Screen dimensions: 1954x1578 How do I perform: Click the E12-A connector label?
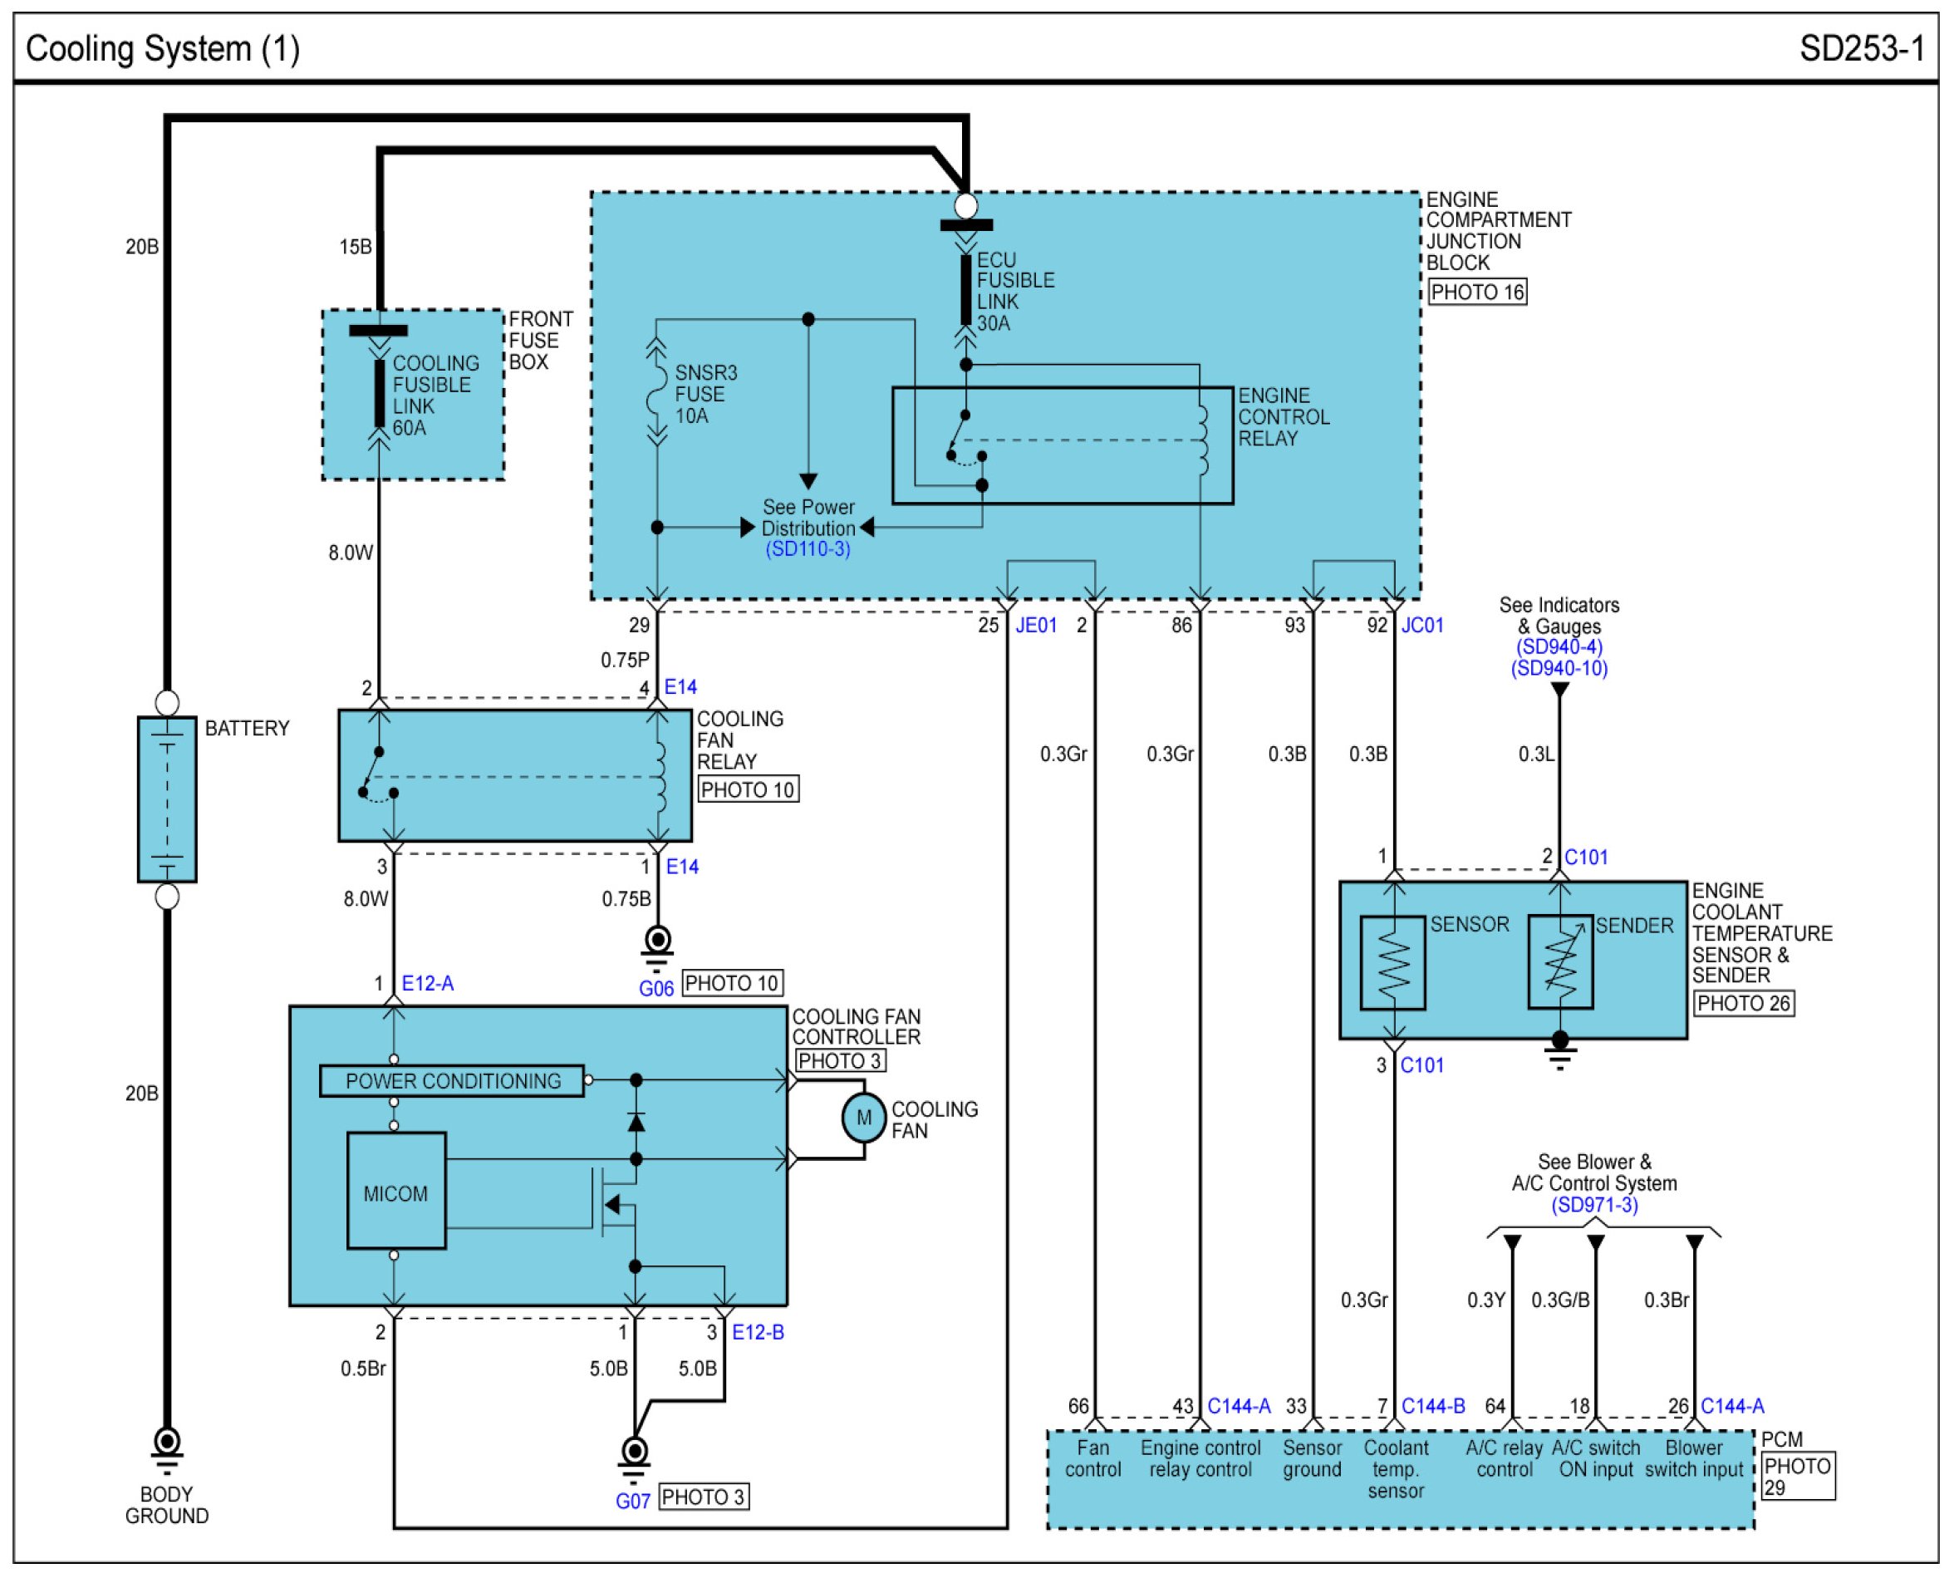tap(427, 984)
